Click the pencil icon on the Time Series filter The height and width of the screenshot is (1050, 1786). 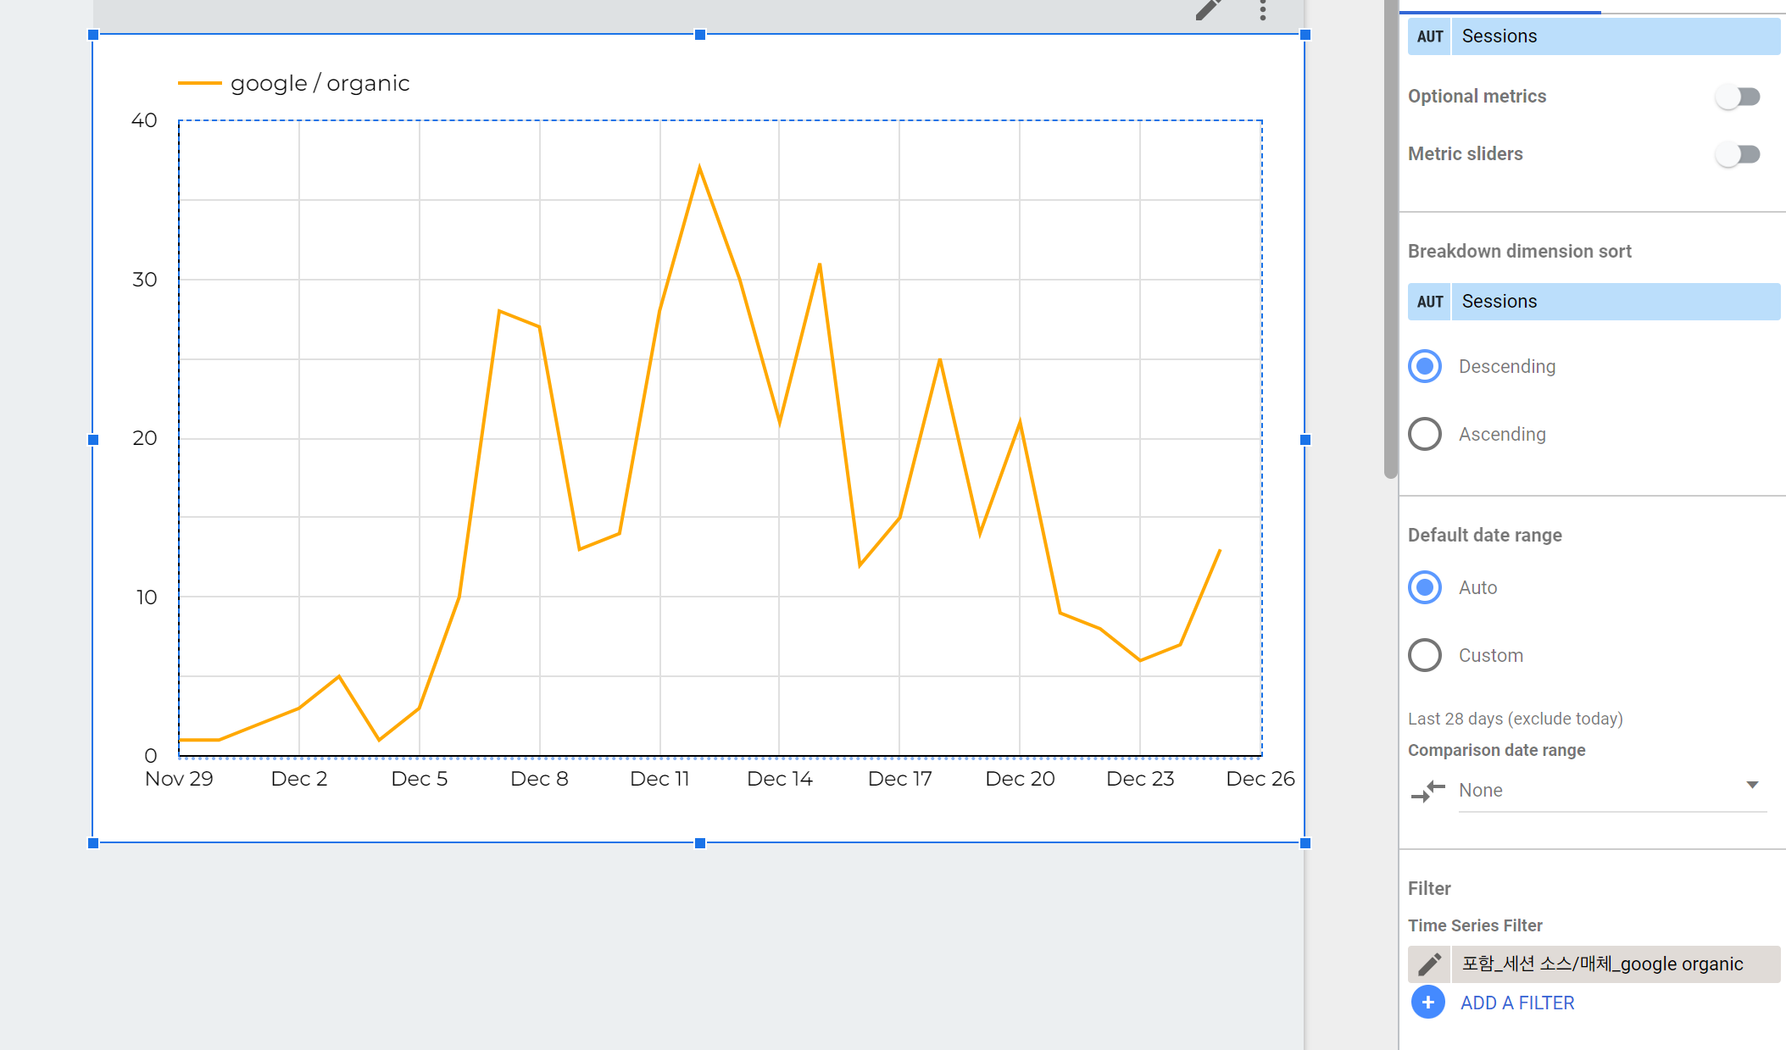(x=1430, y=964)
